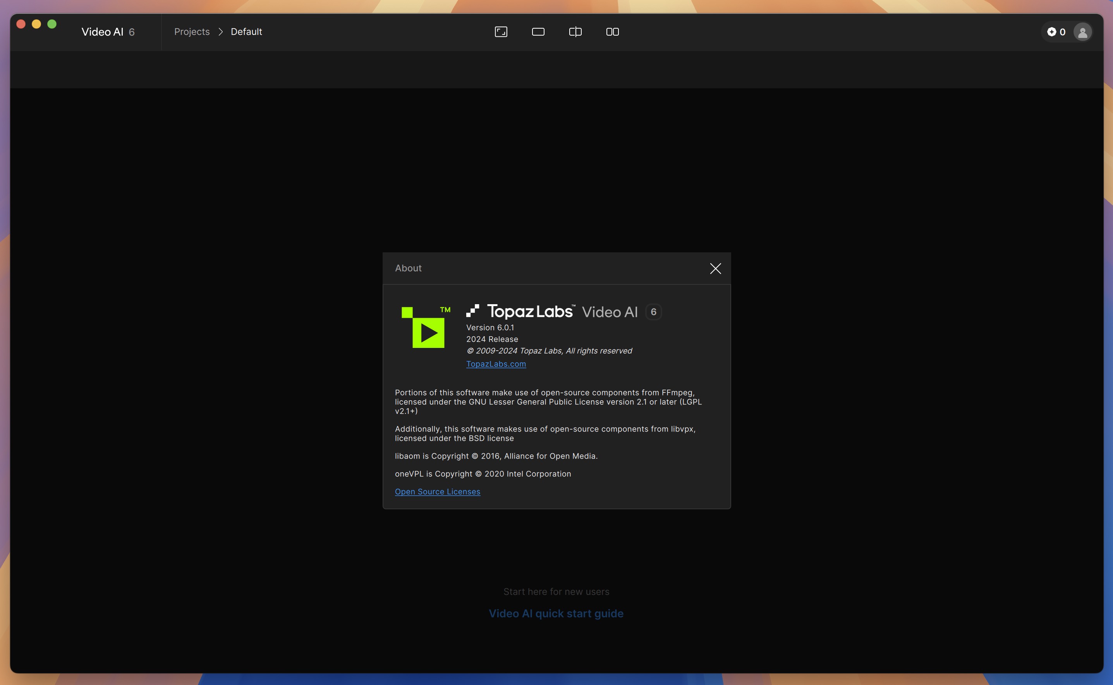The height and width of the screenshot is (685, 1113).
Task: Select the single rectangle view mode
Action: point(538,32)
